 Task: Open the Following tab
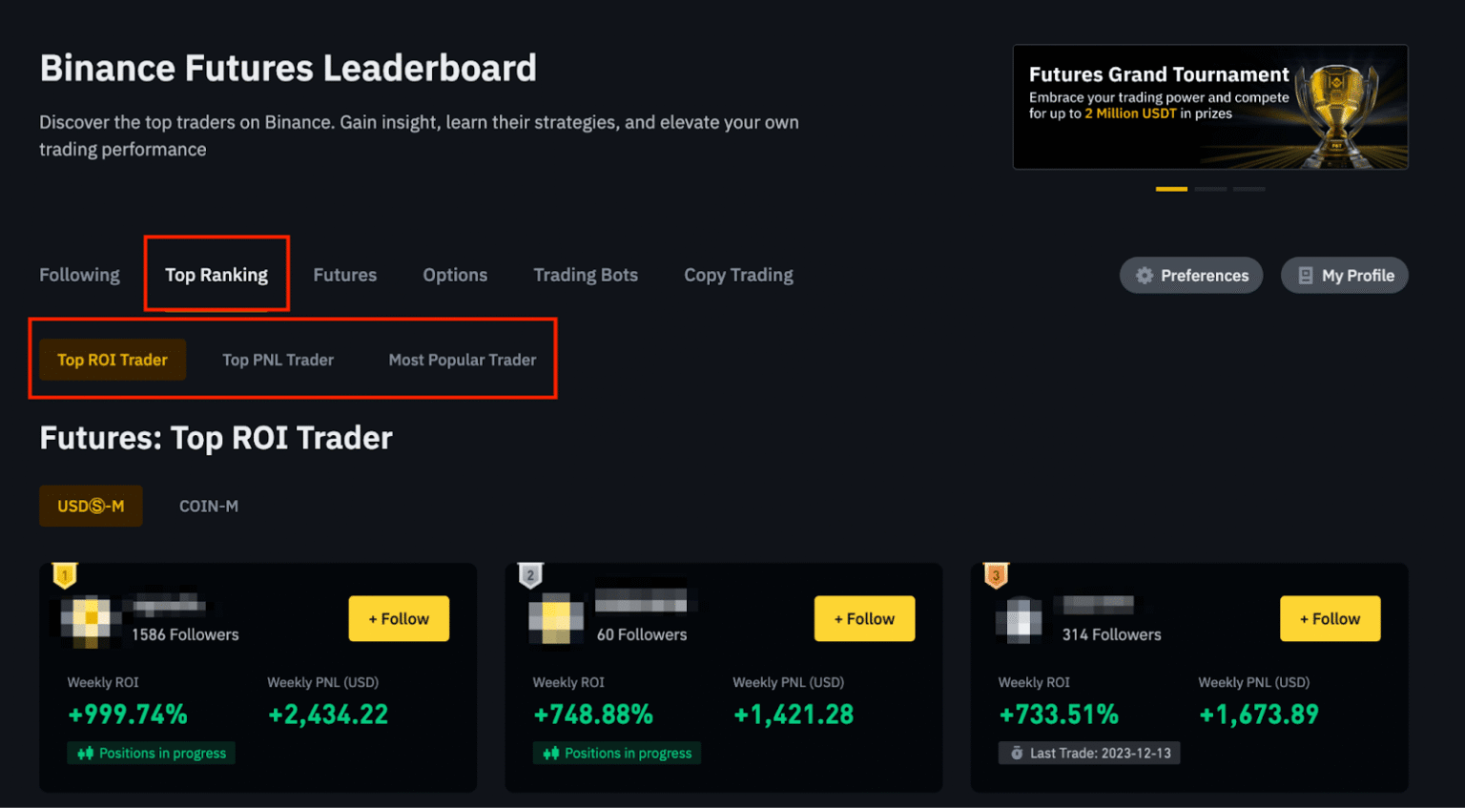pos(79,275)
